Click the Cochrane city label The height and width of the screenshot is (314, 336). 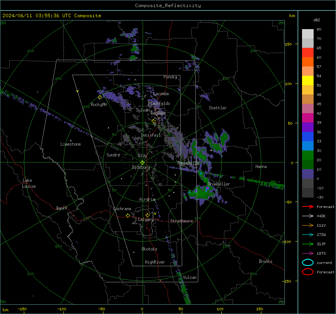point(122,209)
